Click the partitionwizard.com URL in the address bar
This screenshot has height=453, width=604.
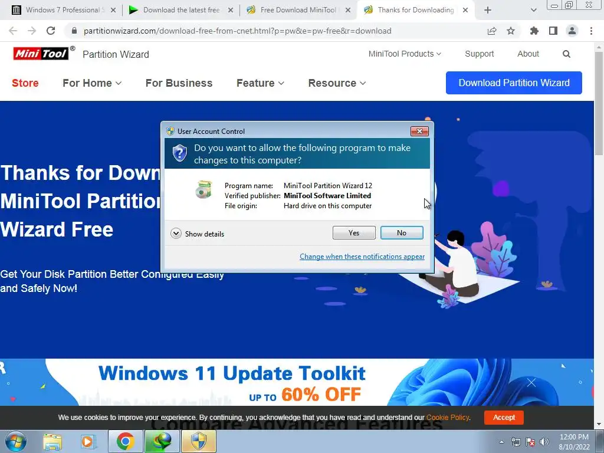[x=237, y=31]
